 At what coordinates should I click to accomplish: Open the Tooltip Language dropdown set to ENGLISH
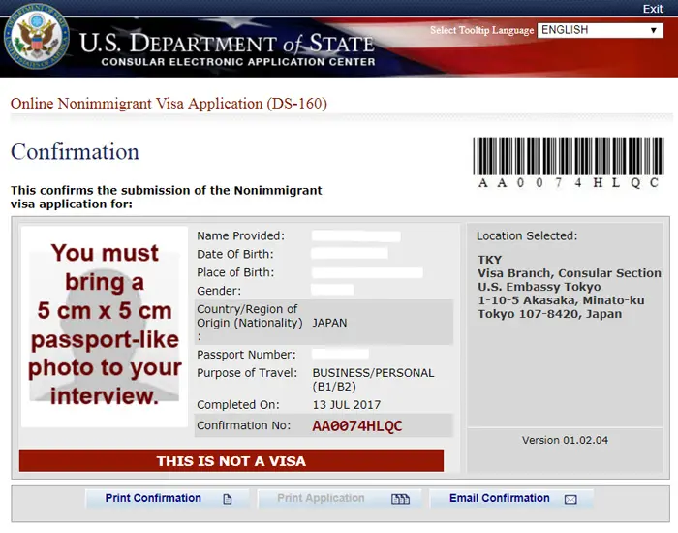pos(591,30)
